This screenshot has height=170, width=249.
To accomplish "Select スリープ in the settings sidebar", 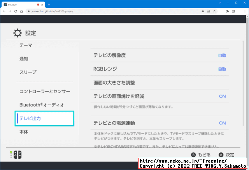I will [x=28, y=72].
